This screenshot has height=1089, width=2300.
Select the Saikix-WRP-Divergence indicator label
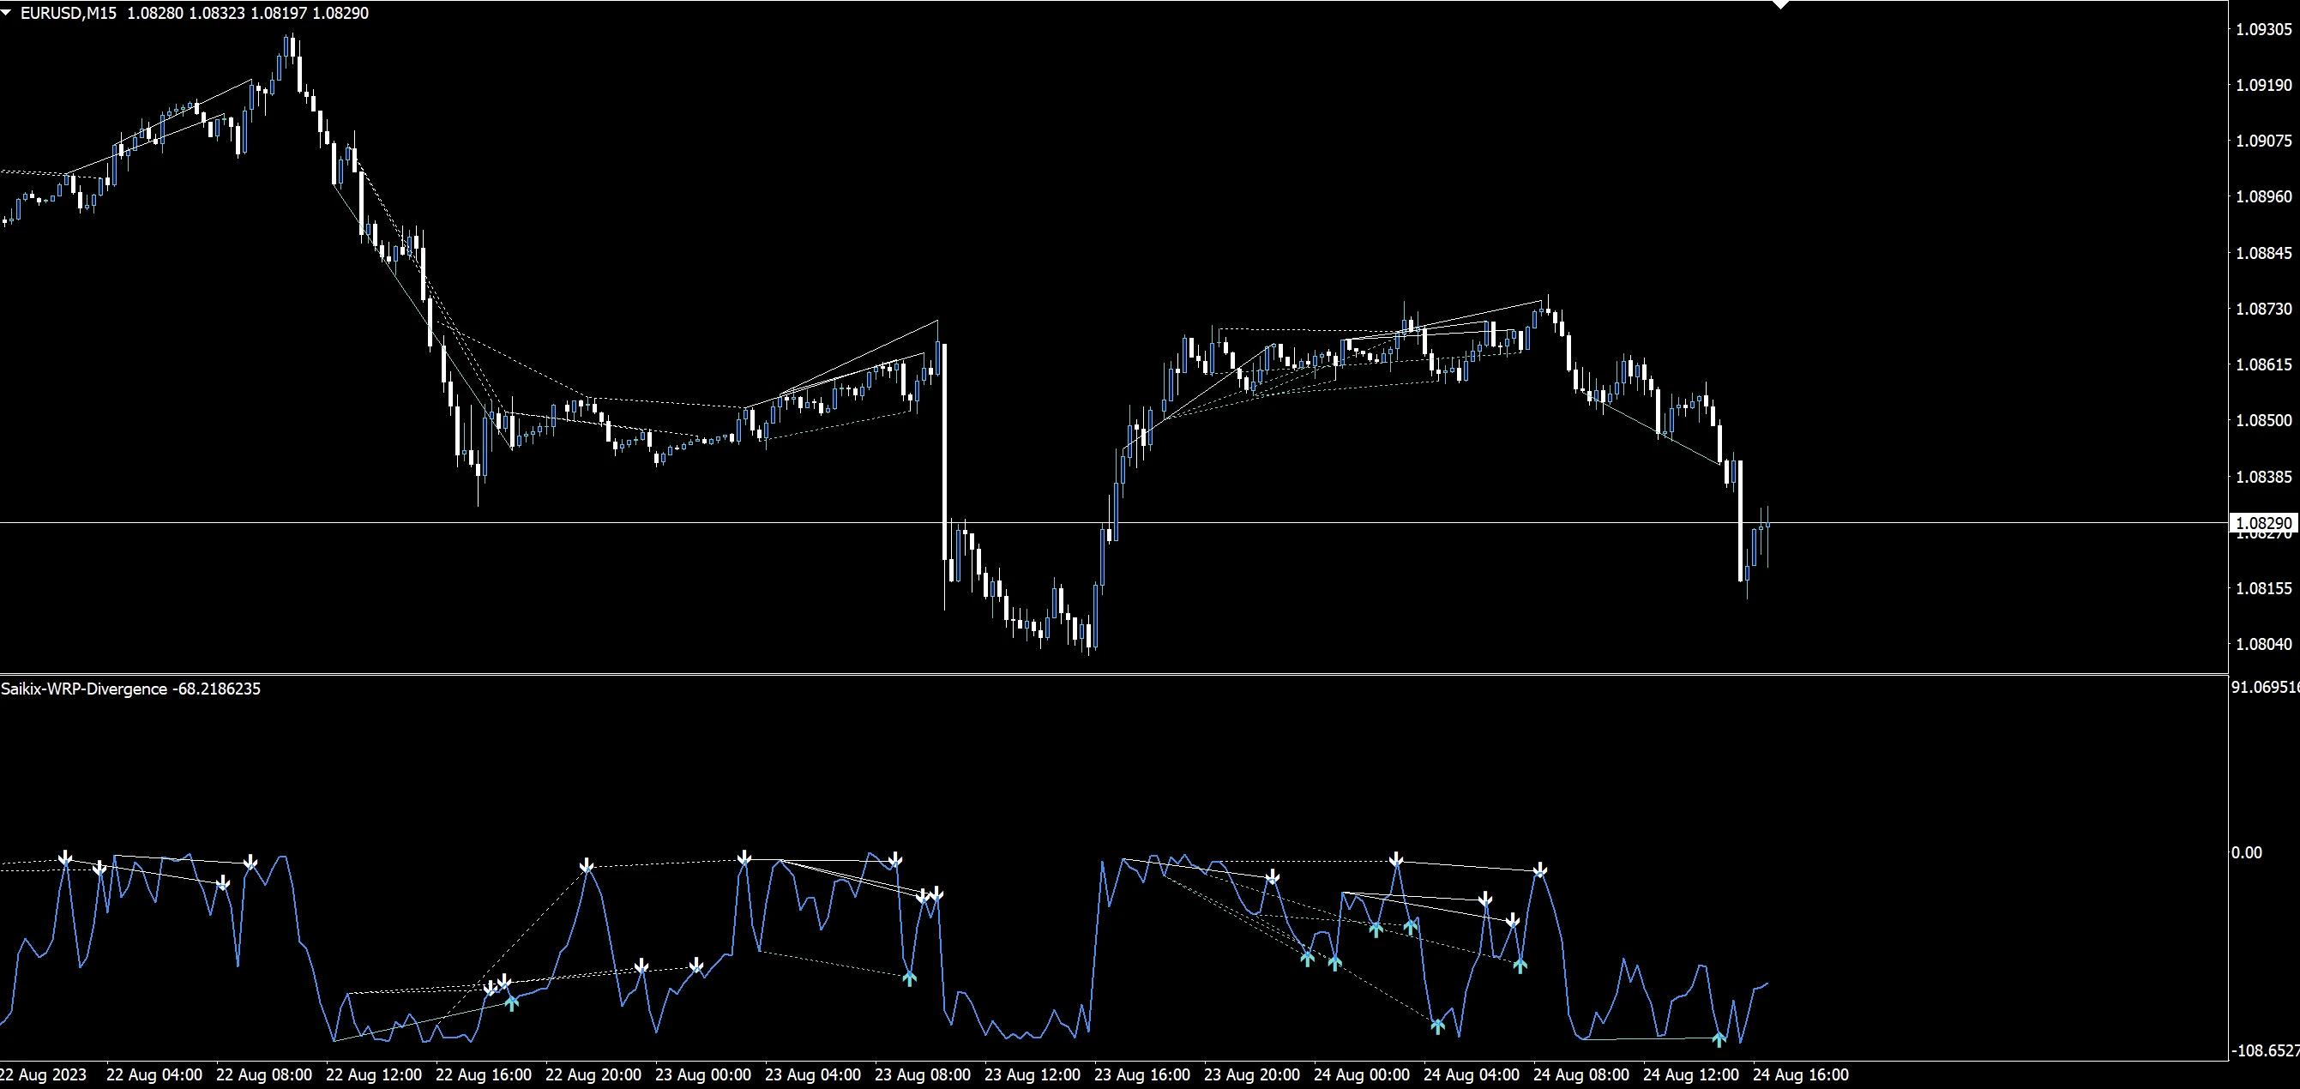(84, 689)
